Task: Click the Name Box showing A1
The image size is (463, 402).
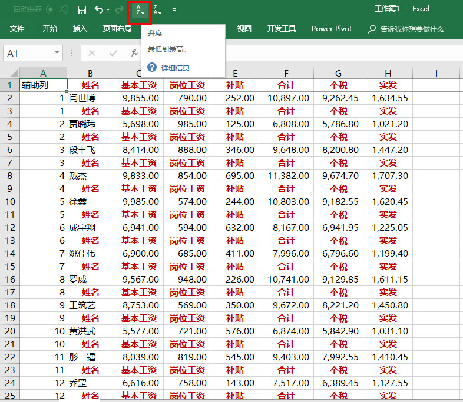Action: [33, 53]
